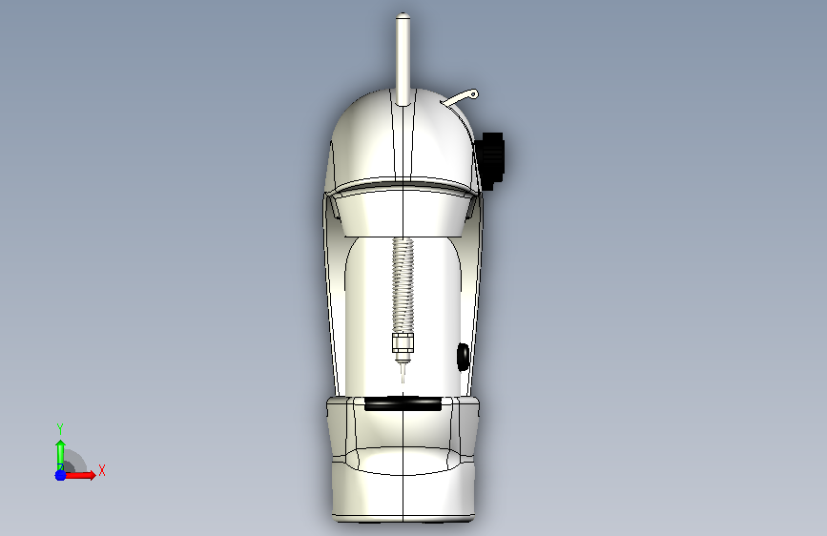This screenshot has width=827, height=536.
Task: Click the red X axis arrow of the triad
Action: coord(80,475)
